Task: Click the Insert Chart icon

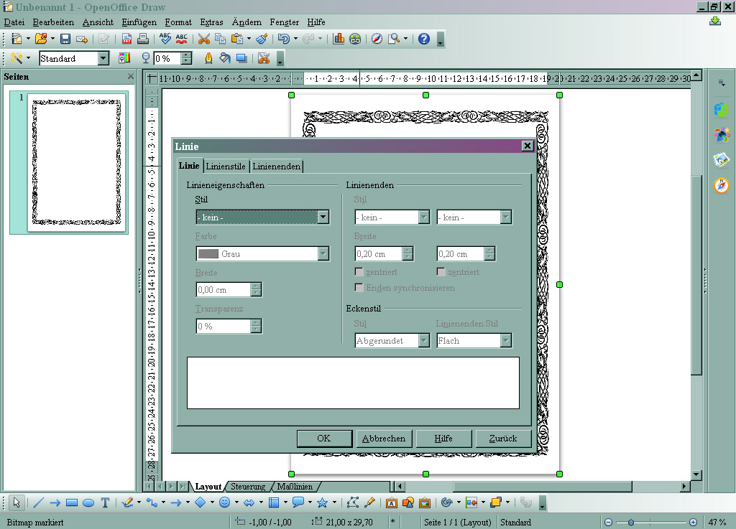Action: click(339, 39)
